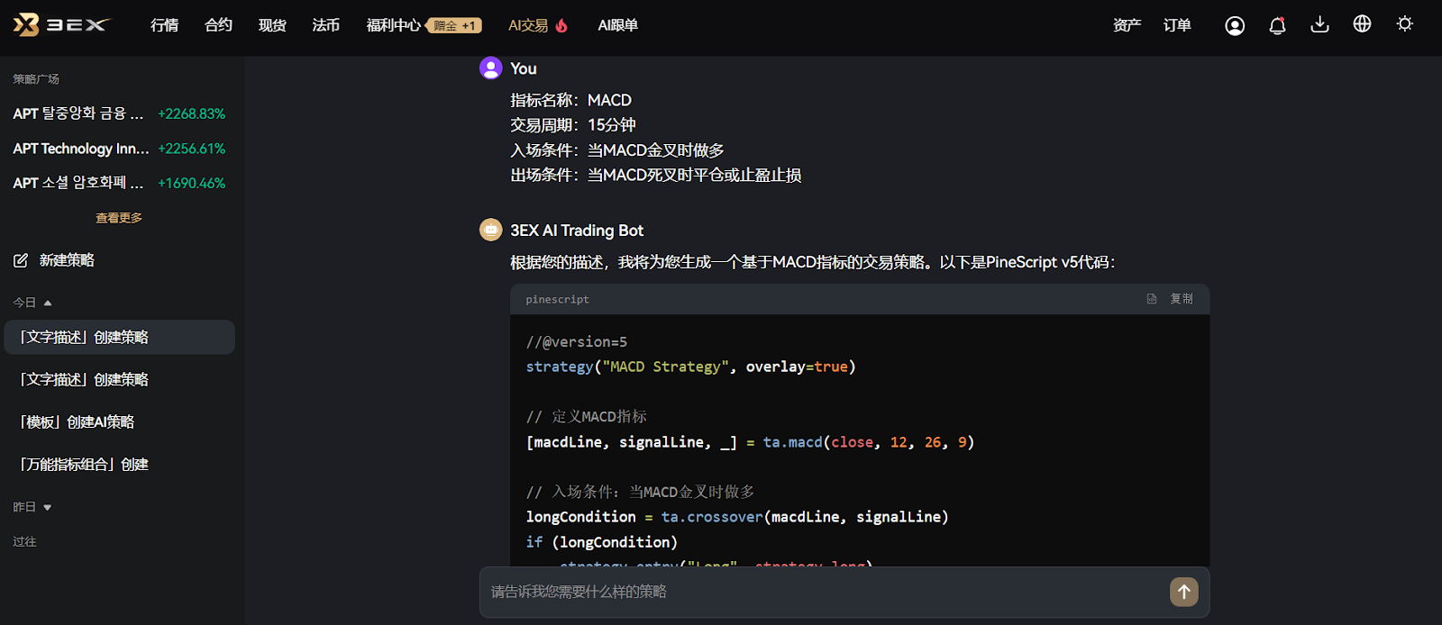
Task: Toggle the light/dark theme sun icon
Action: 1404,24
